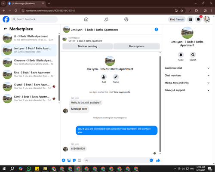Open Windows taskbar search
This screenshot has width=215, height=172.
pos(12,169)
